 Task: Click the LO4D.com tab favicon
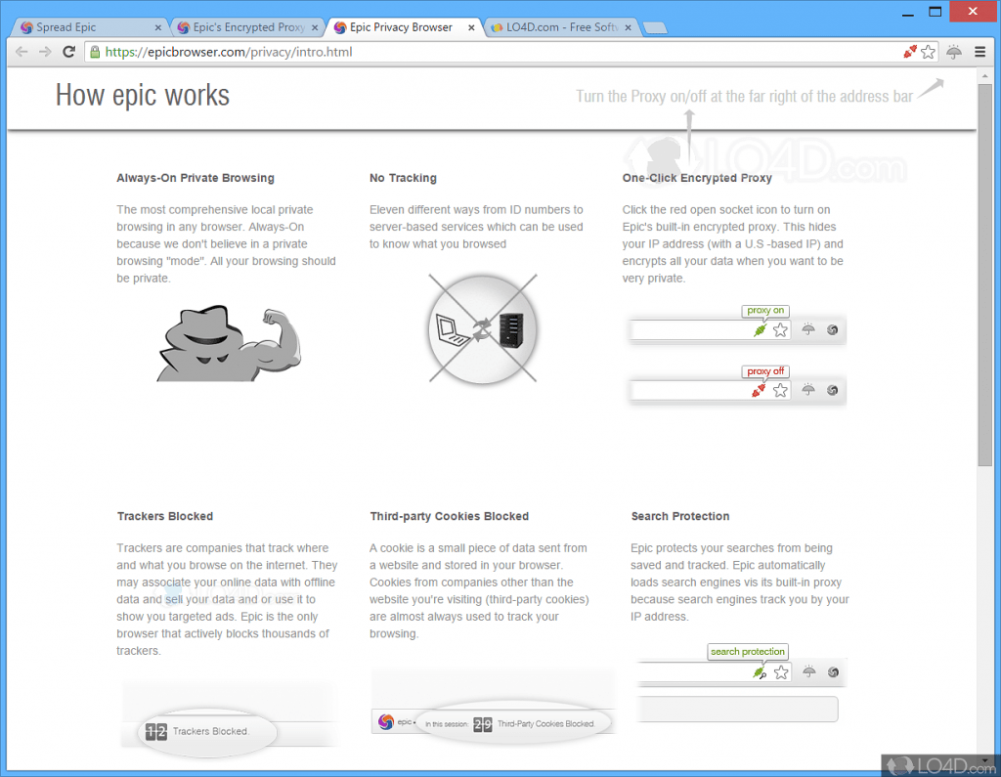click(x=499, y=27)
